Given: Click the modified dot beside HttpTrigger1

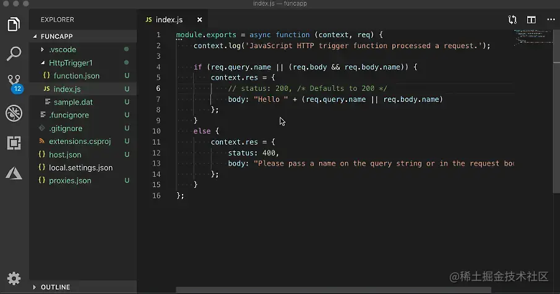Looking at the screenshot, I should [126, 62].
